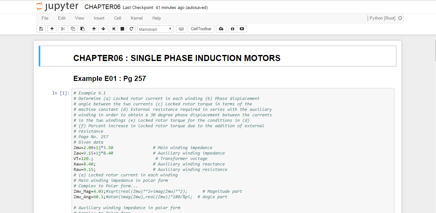
Task: Rename notebook by clicking CHAPTER06 title
Action: [102, 7]
